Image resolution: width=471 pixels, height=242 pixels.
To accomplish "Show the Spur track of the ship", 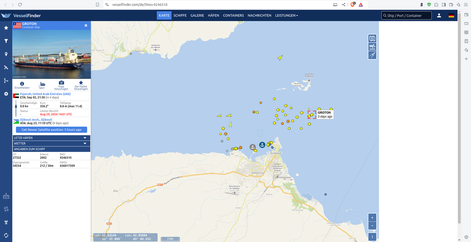I will click(42, 85).
